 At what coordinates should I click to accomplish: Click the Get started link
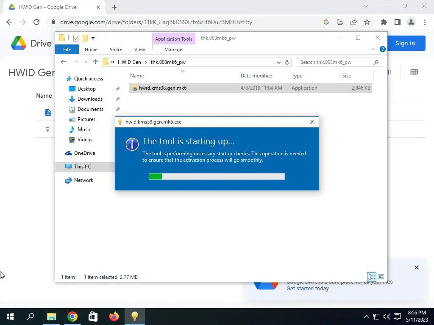[x=300, y=288]
